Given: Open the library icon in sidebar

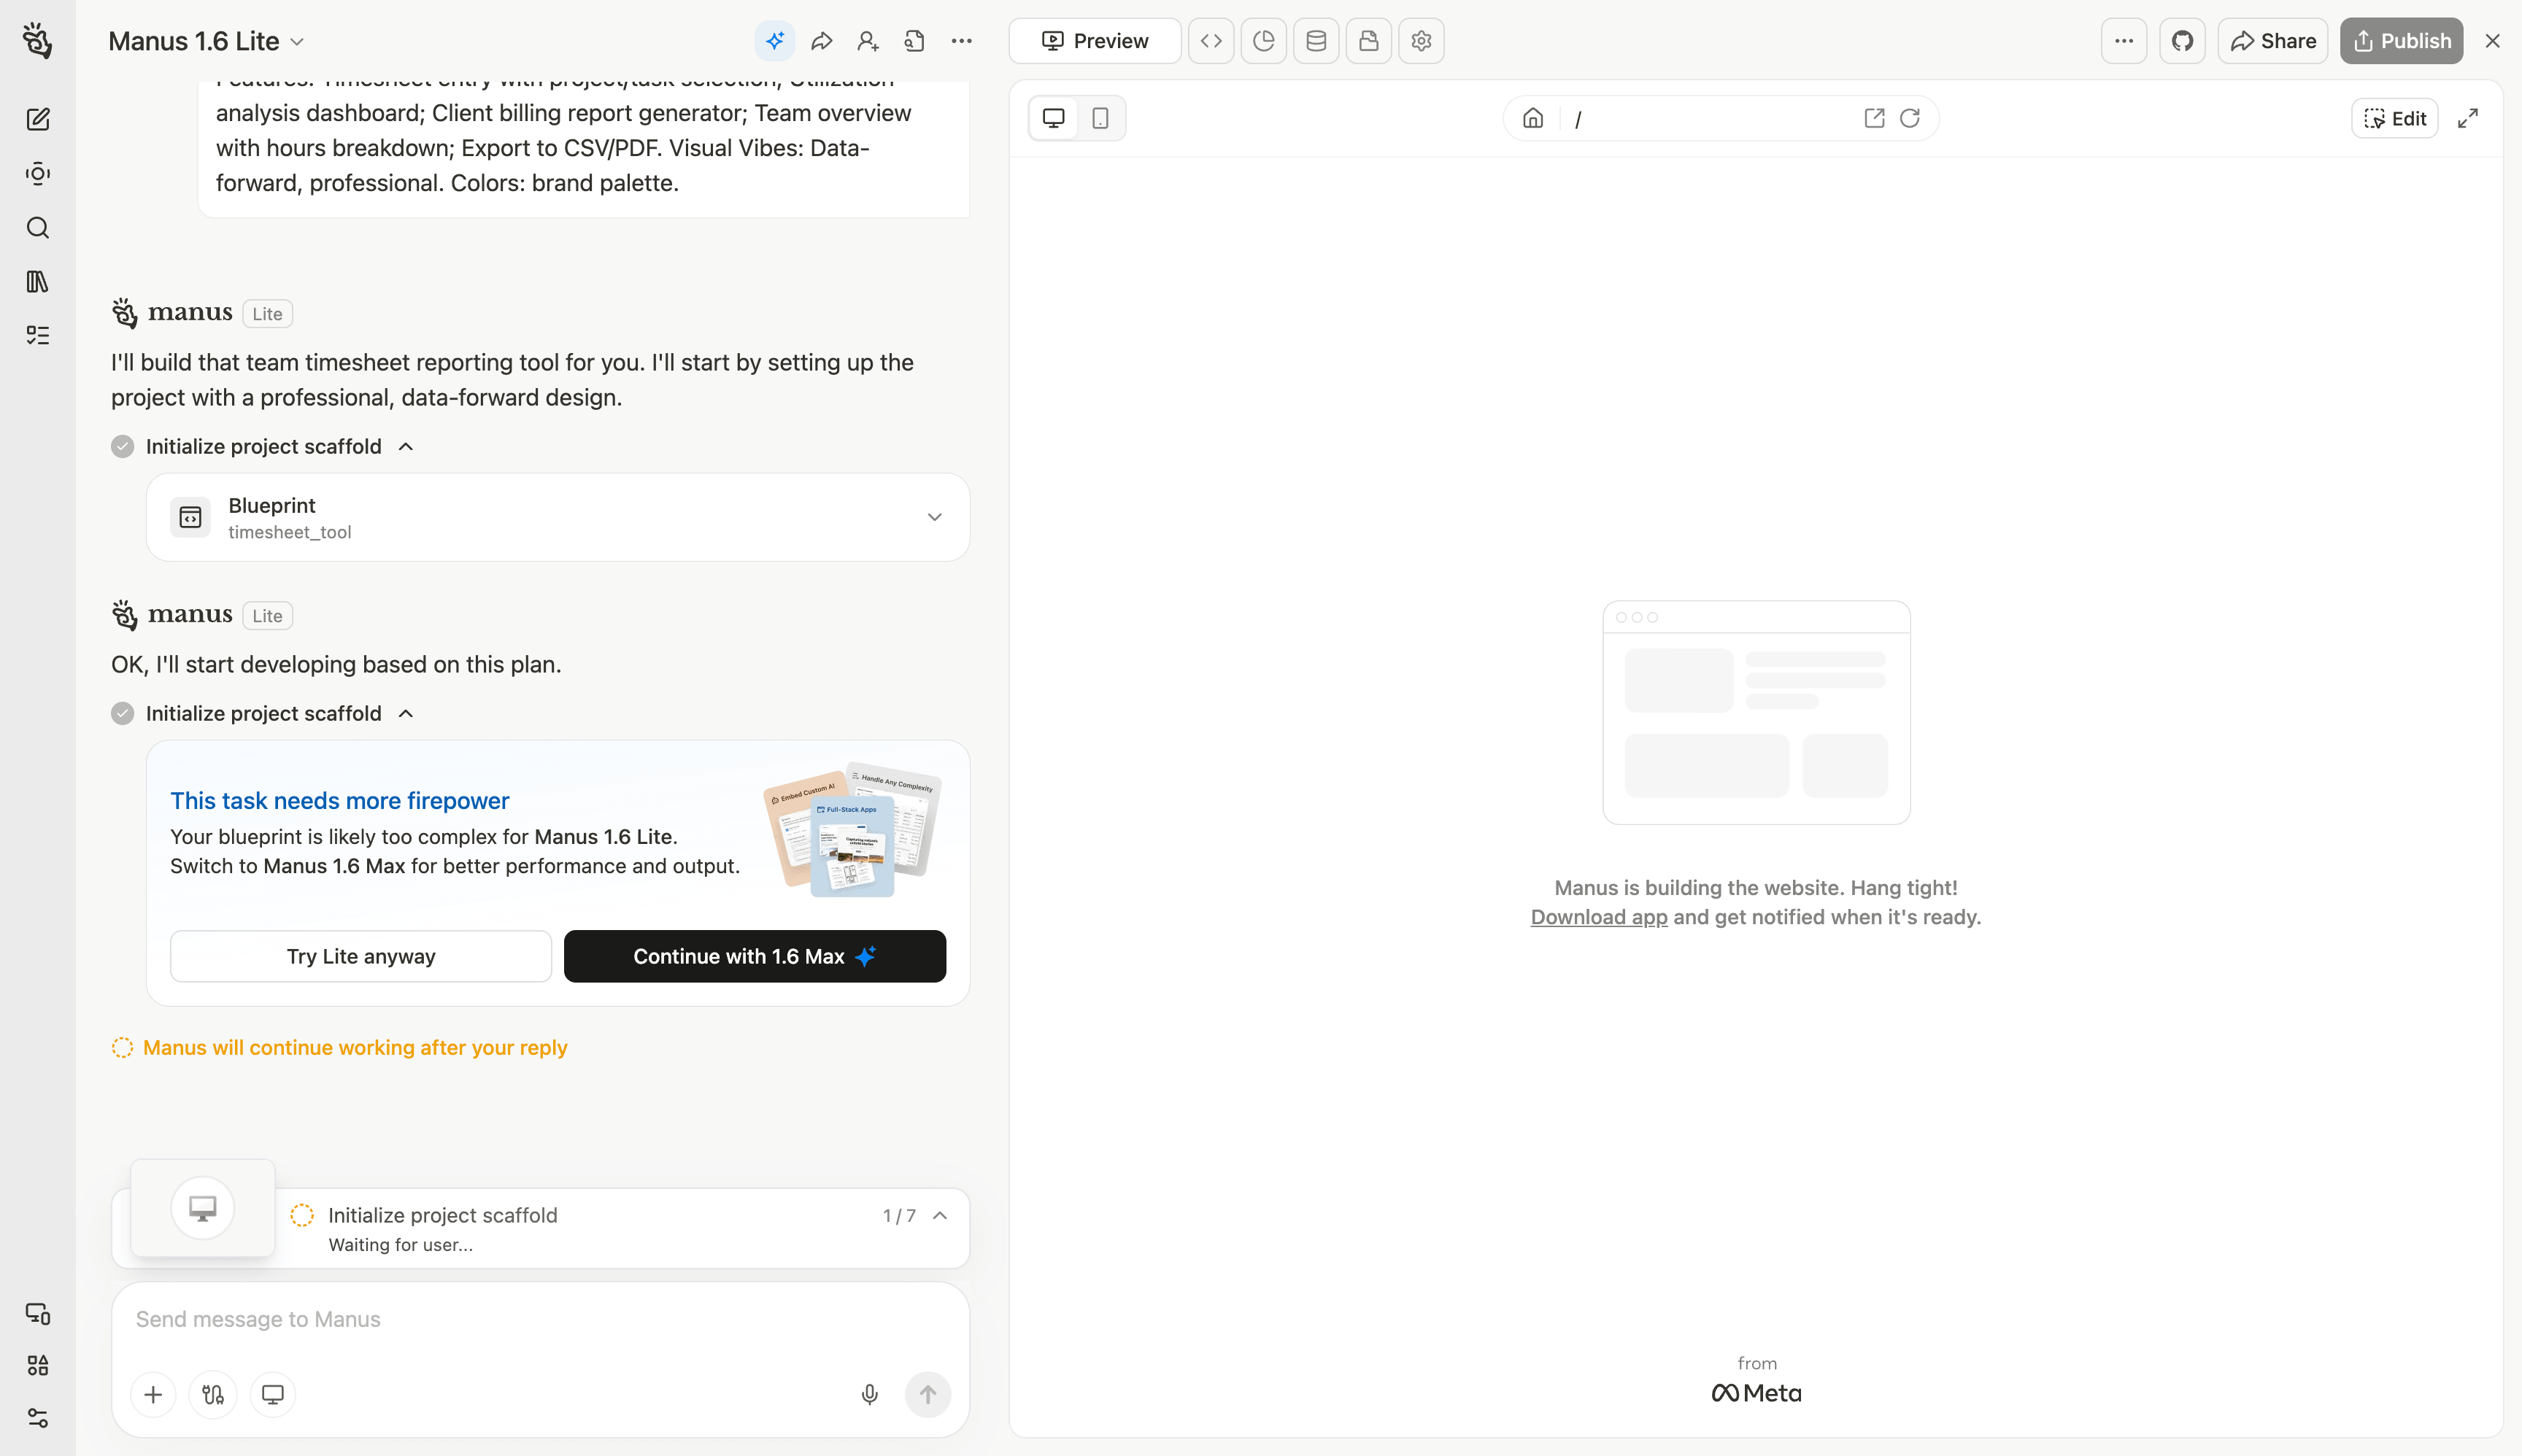Looking at the screenshot, I should (37, 281).
